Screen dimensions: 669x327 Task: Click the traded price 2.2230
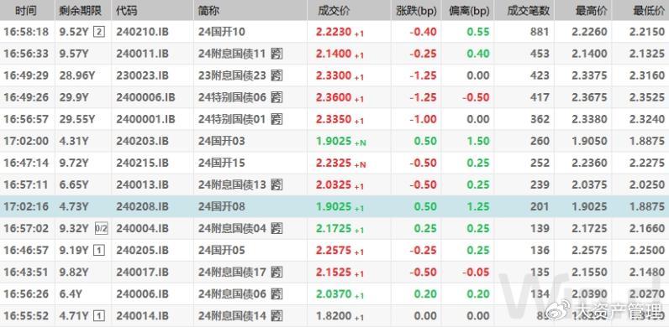coord(334,32)
